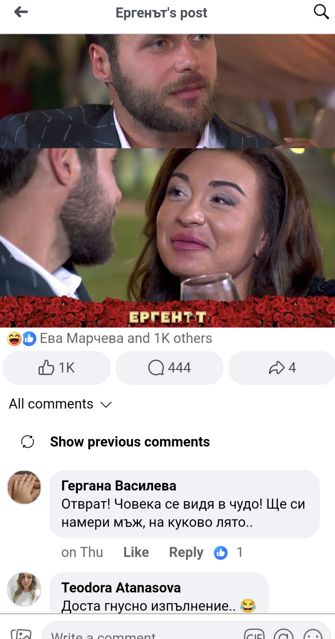Open the Ергенът post image
This screenshot has height=639, width=335.
pos(167,181)
